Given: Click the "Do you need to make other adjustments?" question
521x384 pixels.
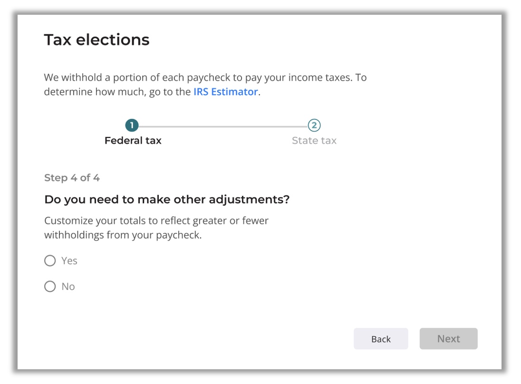Looking at the screenshot, I should (x=167, y=200).
